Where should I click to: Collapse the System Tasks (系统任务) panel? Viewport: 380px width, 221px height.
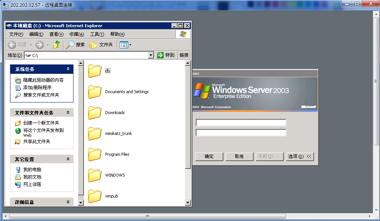68,69
